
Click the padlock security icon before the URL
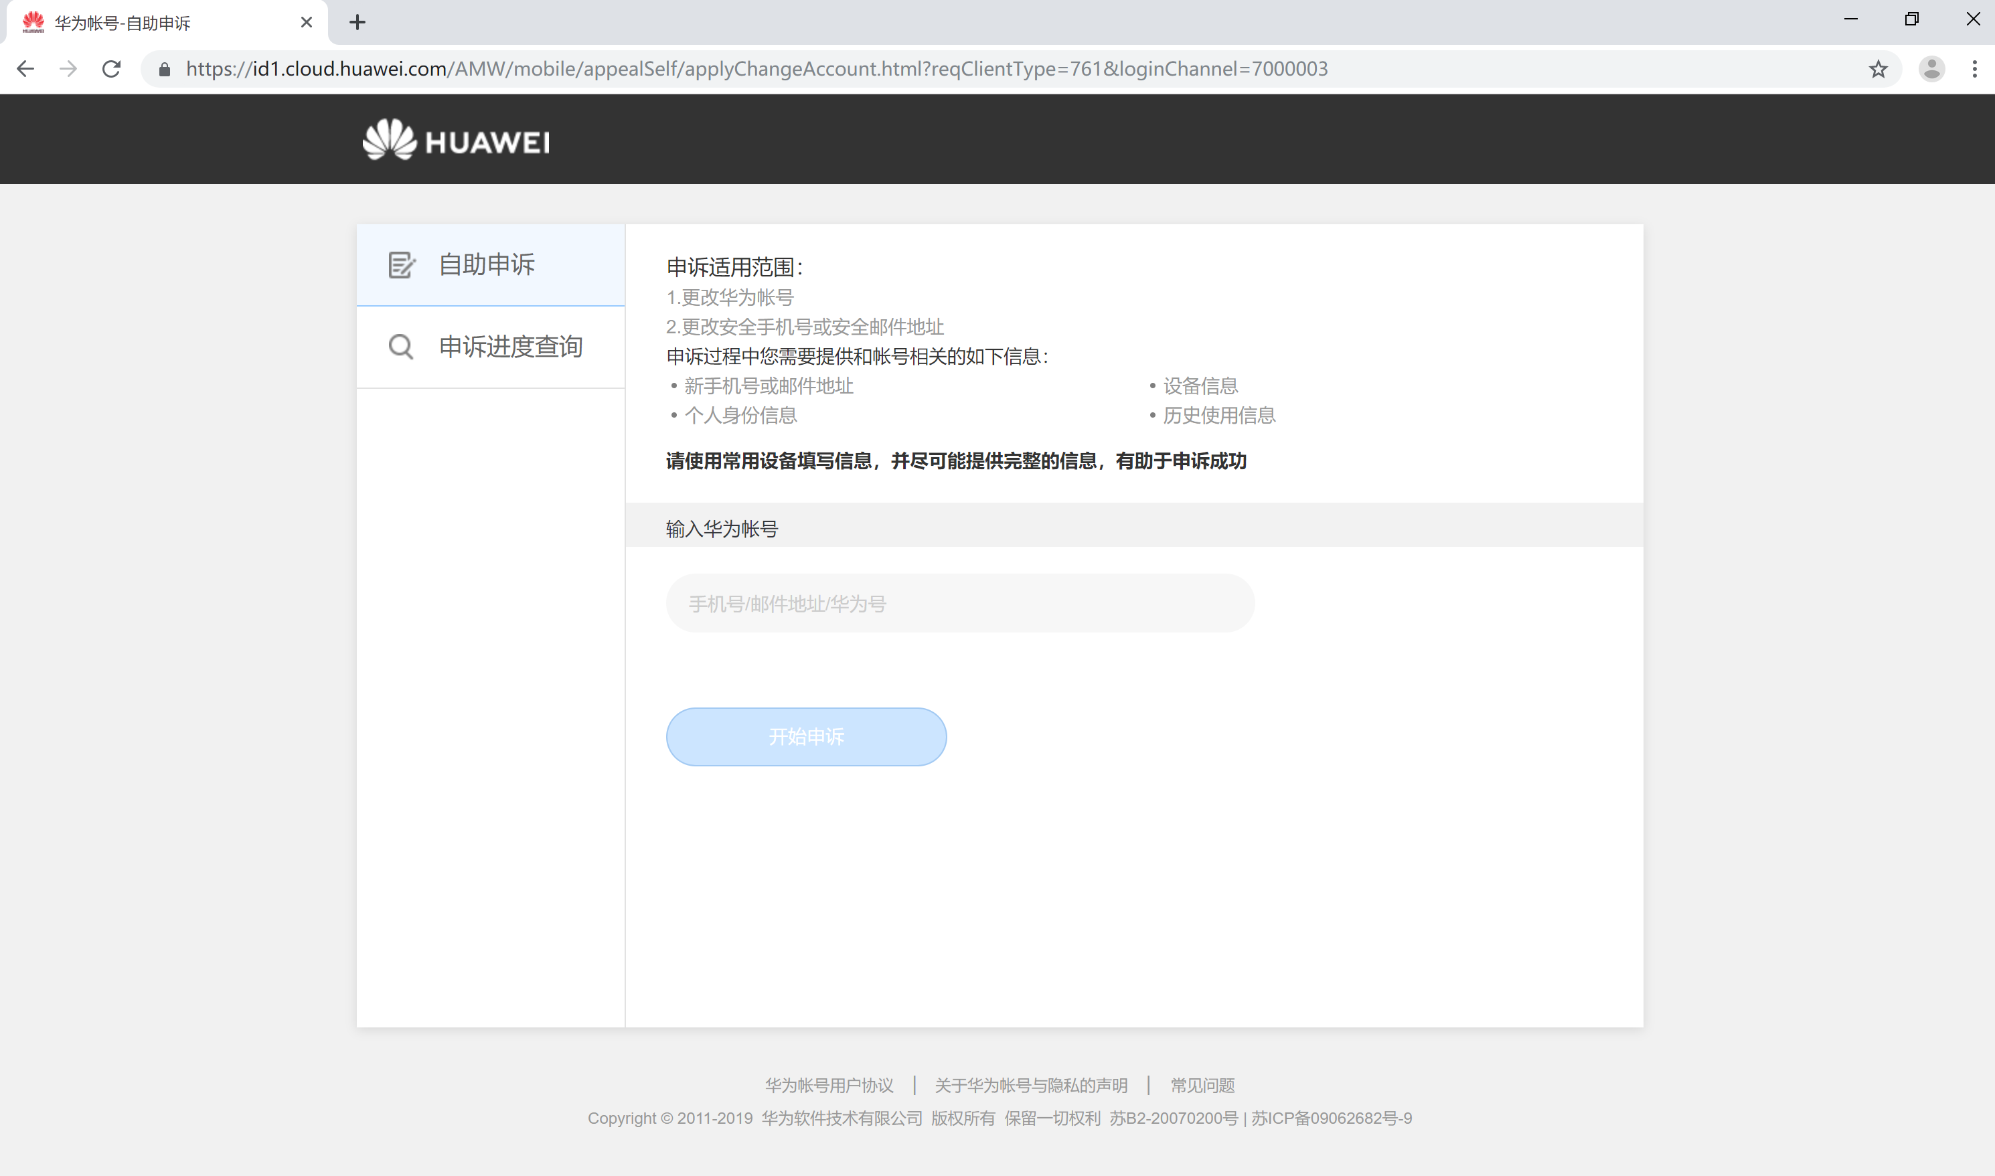164,69
